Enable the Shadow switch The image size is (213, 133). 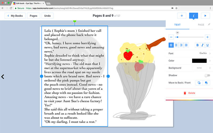207,76
